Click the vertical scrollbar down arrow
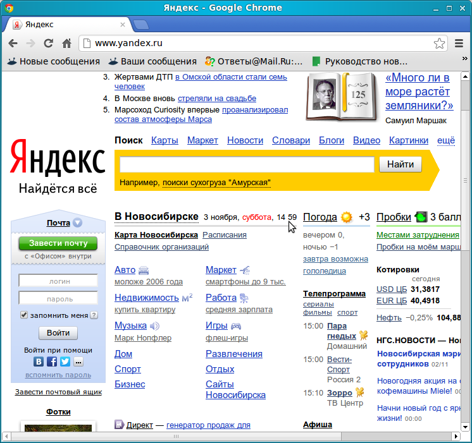 tap(465, 427)
